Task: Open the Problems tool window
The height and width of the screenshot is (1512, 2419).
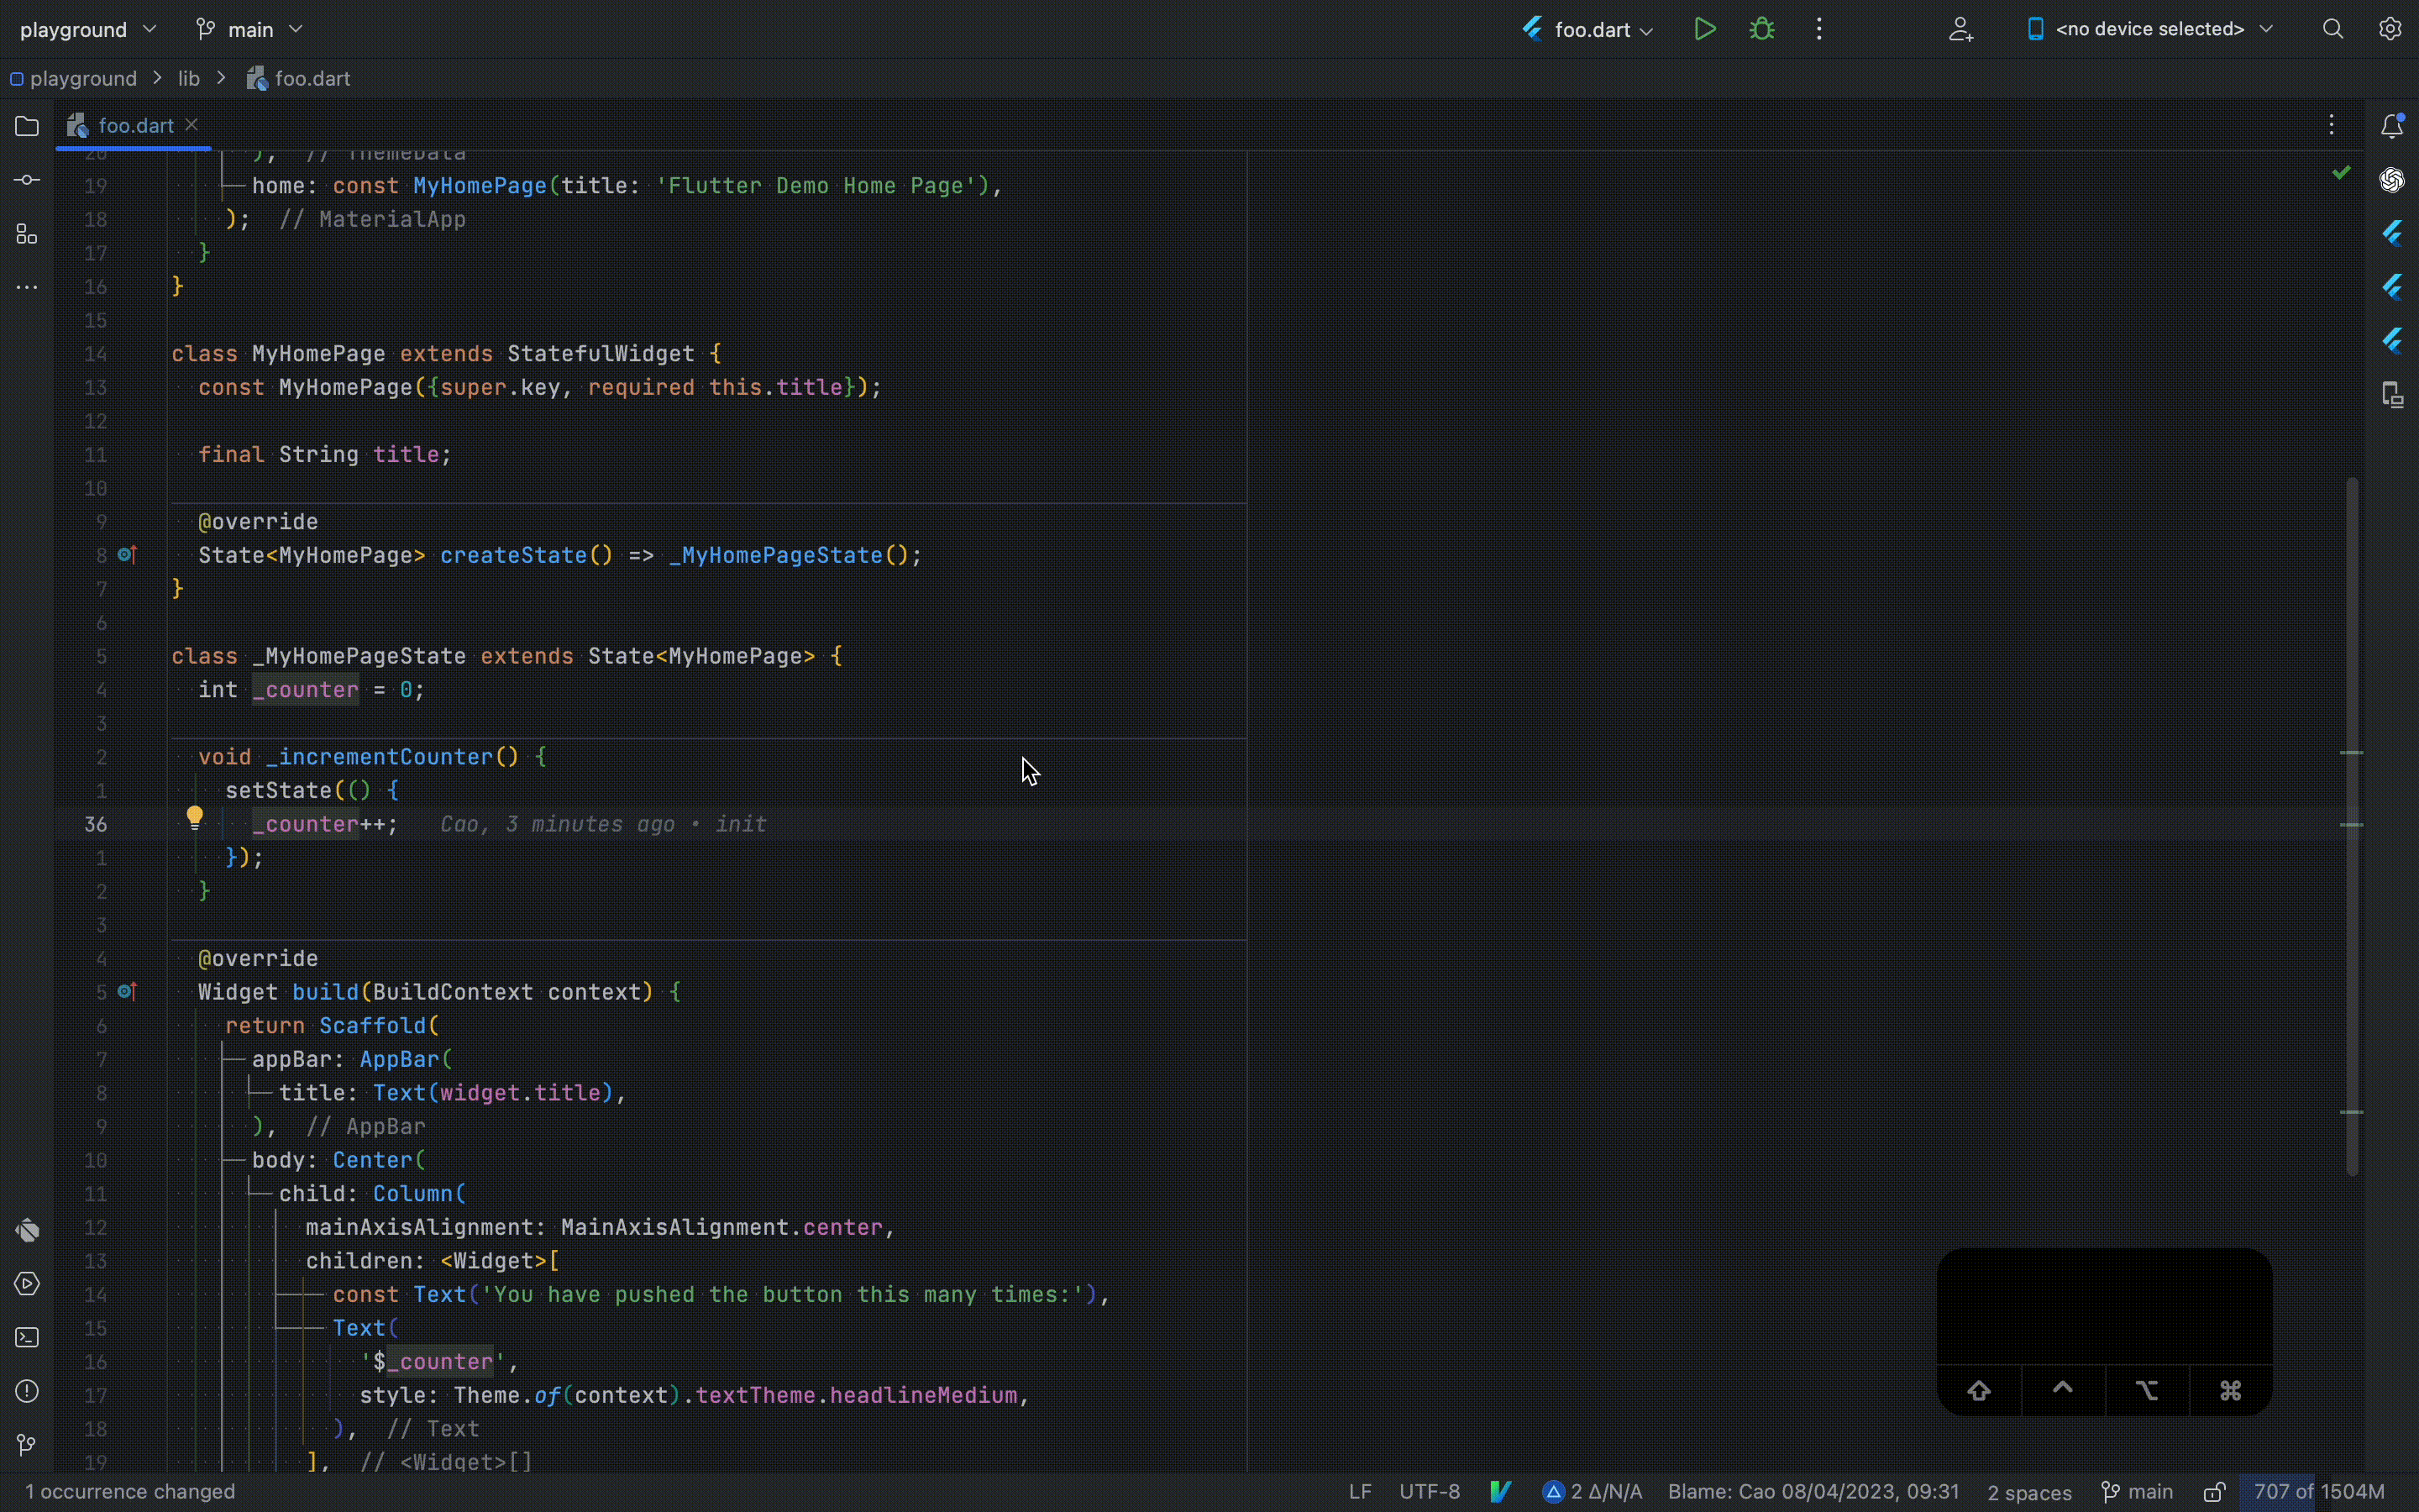Action: coord(27,1391)
